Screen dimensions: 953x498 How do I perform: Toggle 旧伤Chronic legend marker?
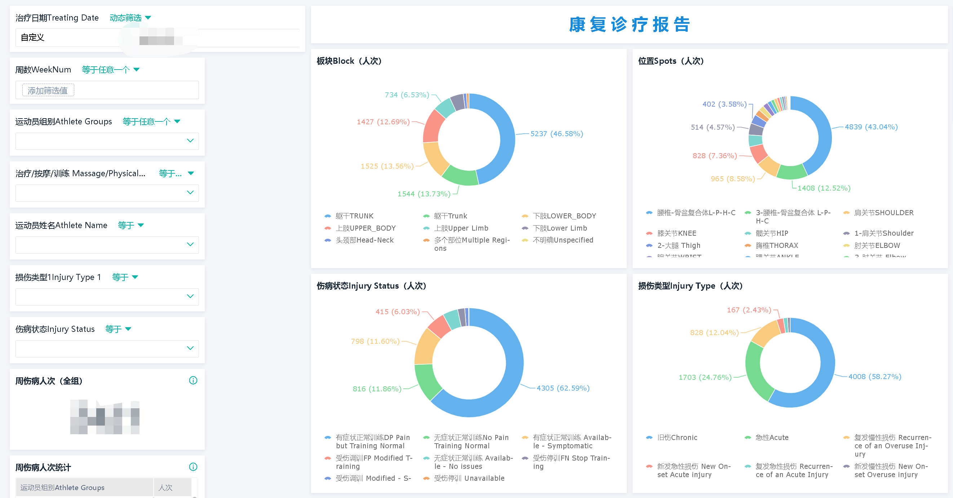click(649, 438)
